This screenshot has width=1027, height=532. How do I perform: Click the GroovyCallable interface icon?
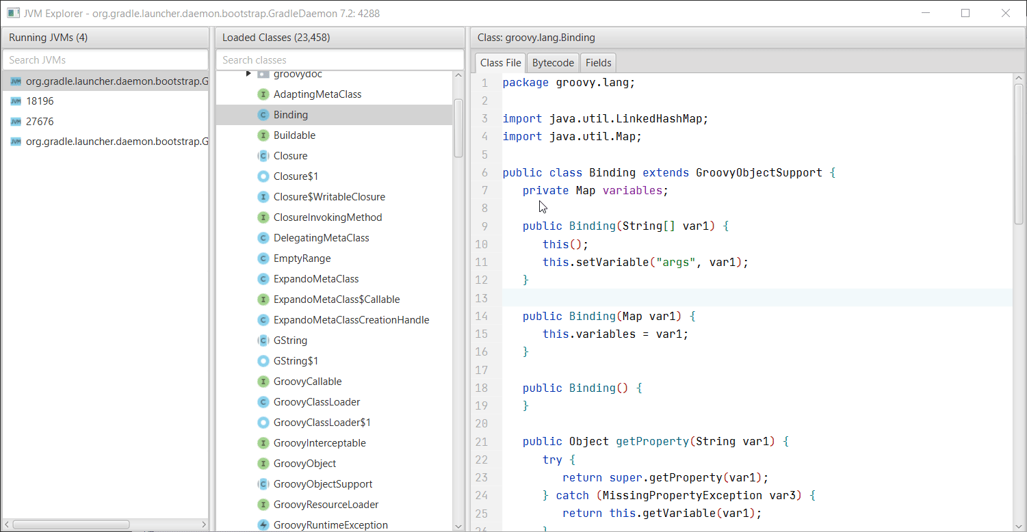tap(263, 382)
